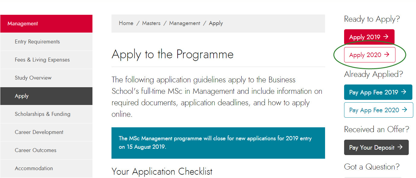Click the Masters breadcrumb link

click(151, 23)
